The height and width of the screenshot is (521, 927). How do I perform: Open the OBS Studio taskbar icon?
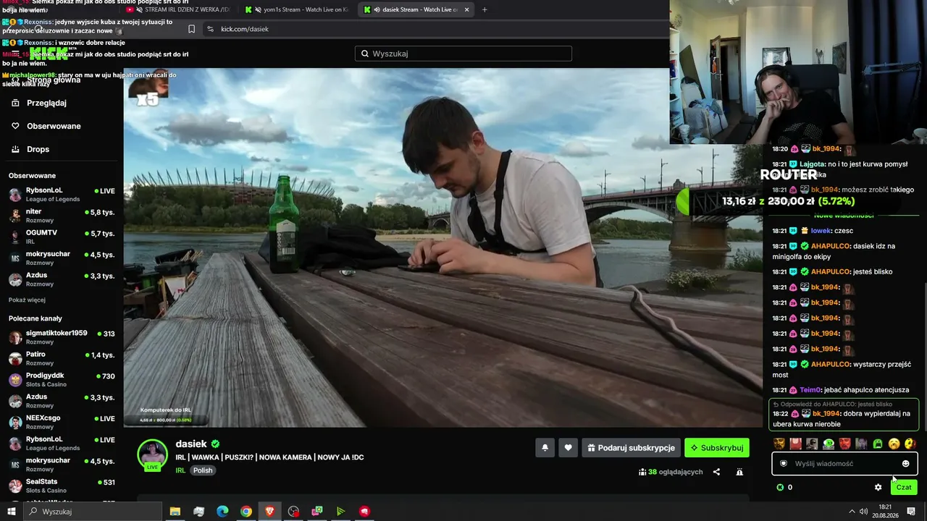(293, 512)
